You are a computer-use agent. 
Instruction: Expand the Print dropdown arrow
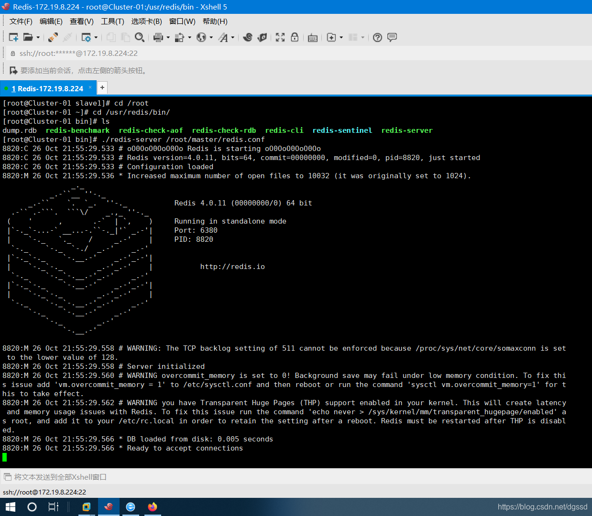168,37
